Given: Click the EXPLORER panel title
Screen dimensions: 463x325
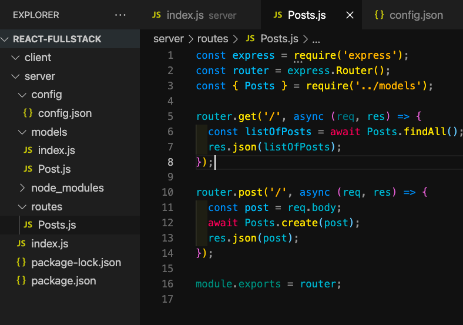Looking at the screenshot, I should [x=36, y=15].
